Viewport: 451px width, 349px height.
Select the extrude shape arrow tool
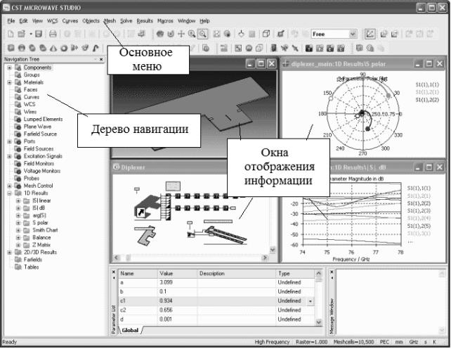click(74, 48)
